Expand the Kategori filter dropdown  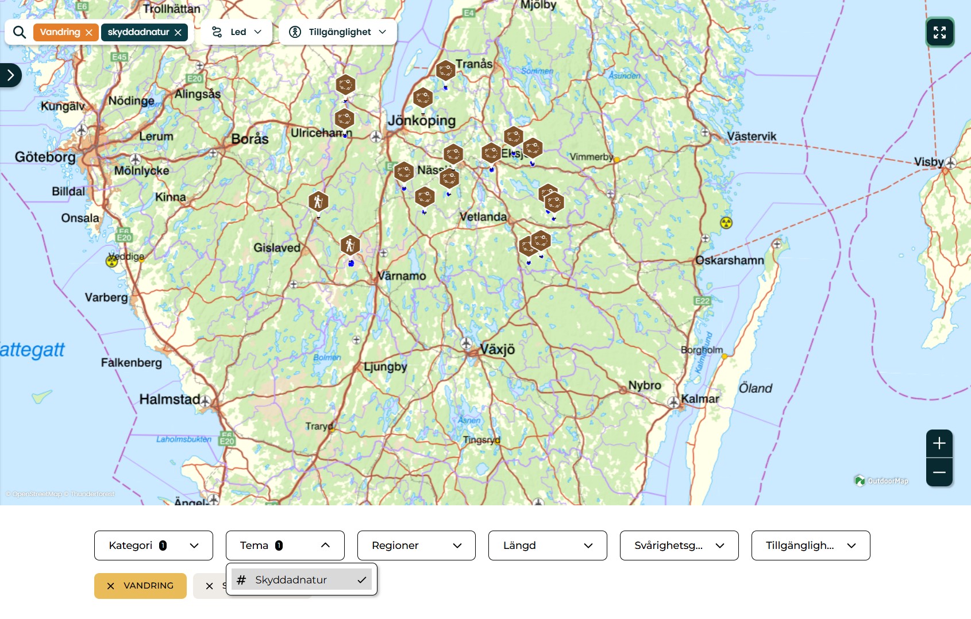pyautogui.click(x=153, y=546)
